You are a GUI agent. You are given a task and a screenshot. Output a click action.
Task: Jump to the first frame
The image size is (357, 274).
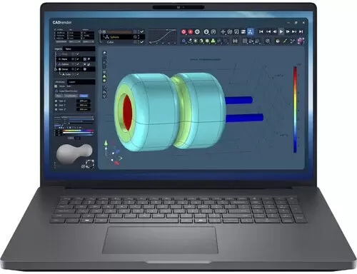pos(261,31)
